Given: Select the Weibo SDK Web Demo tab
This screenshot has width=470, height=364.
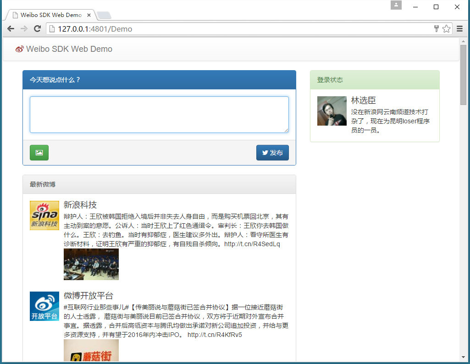Looking at the screenshot, I should click(51, 15).
